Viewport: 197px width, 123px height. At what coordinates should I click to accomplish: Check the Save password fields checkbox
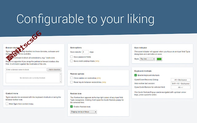pyautogui.click(x=71, y=57)
